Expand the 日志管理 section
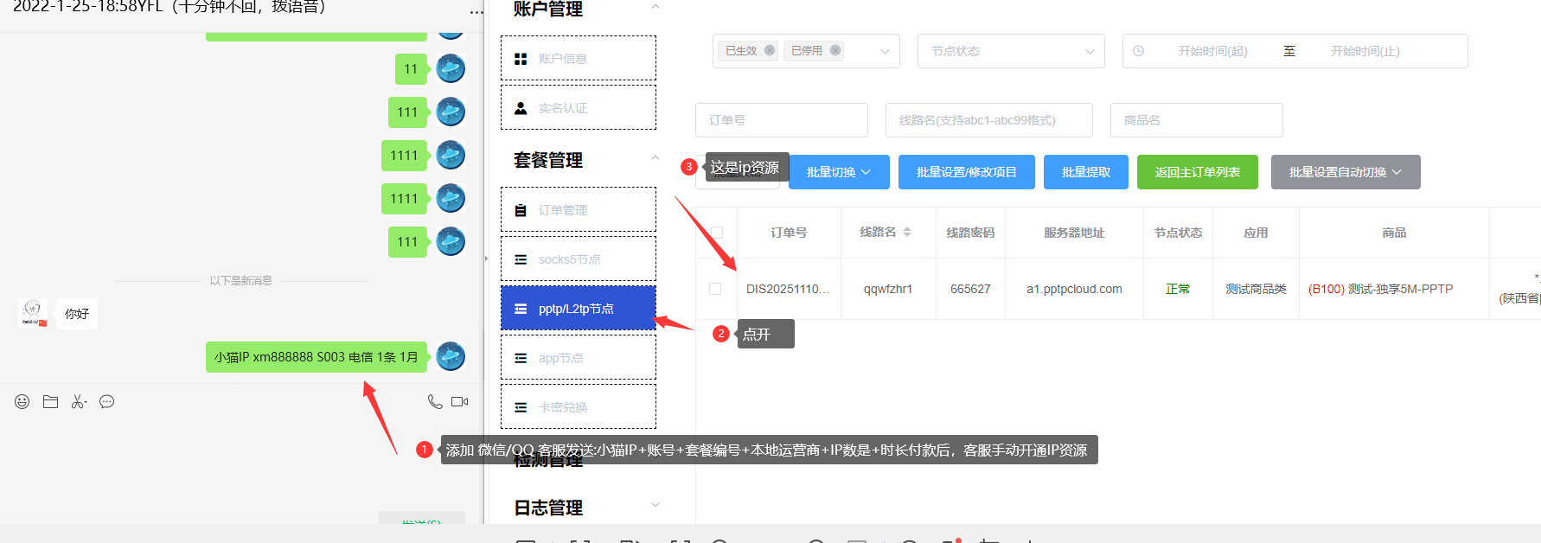The image size is (1541, 543). [655, 505]
